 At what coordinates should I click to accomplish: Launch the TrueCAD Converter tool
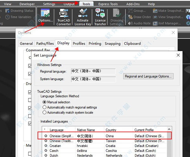point(64,17)
